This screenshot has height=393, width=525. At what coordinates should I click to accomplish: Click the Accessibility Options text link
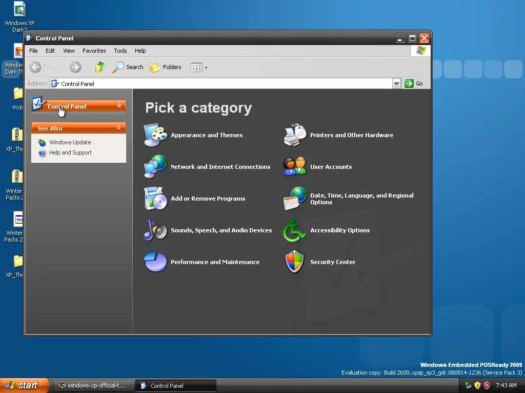point(340,230)
